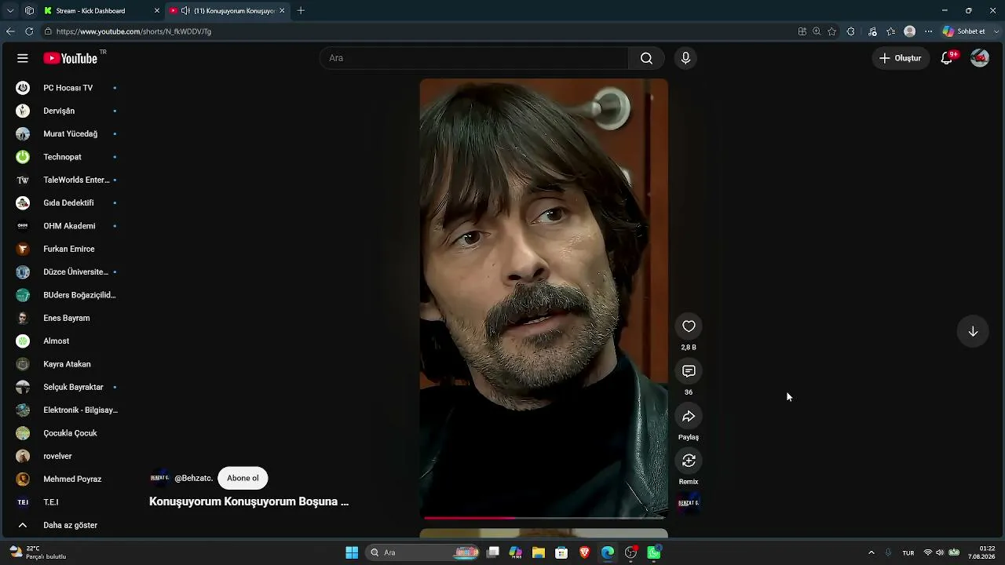
Task: Open the Short's comments
Action: 689,371
